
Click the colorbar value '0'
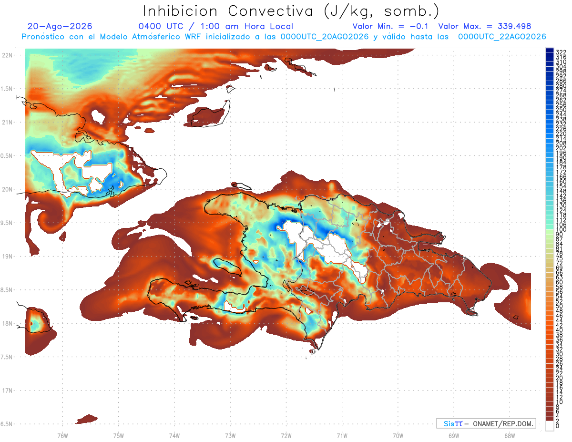(x=558, y=427)
